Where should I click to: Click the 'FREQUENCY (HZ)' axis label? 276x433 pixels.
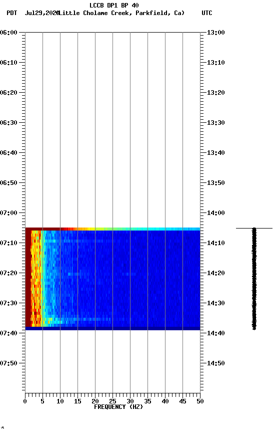(118, 407)
